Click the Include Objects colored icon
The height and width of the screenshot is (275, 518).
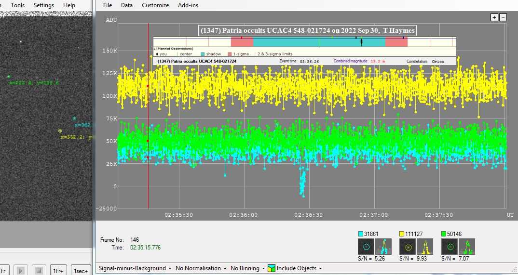point(272,268)
